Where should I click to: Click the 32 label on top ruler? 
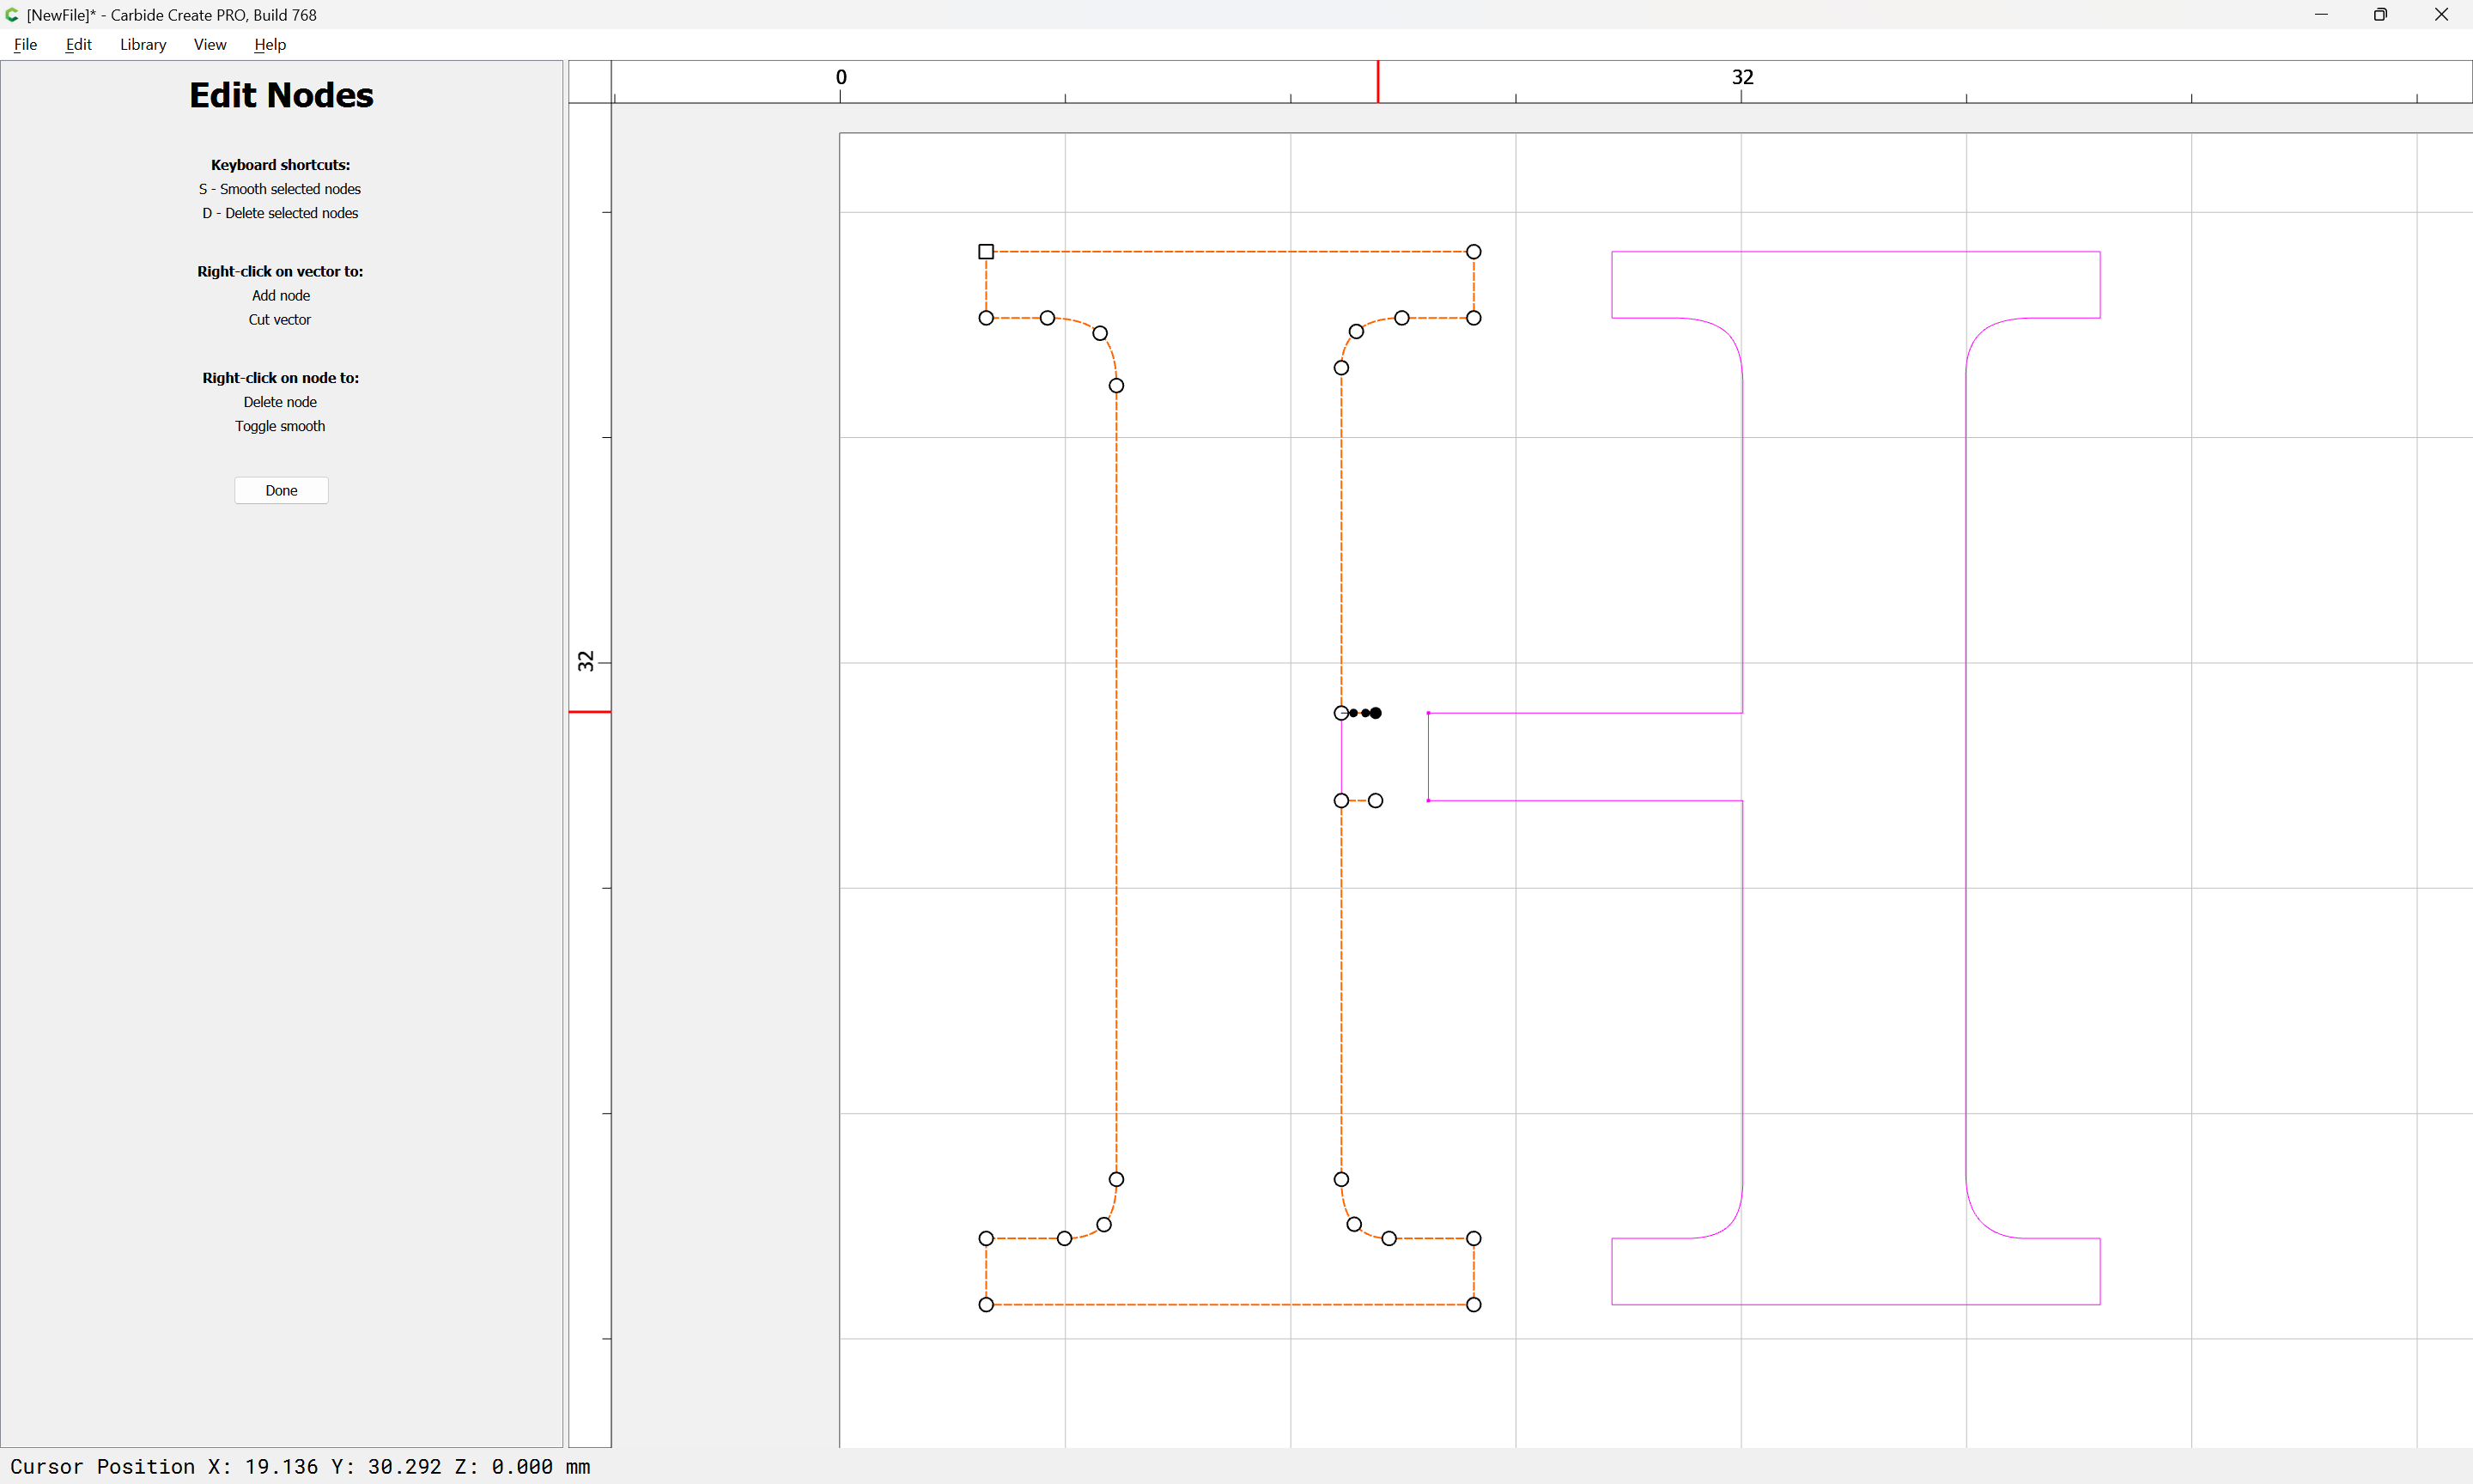click(x=1742, y=77)
